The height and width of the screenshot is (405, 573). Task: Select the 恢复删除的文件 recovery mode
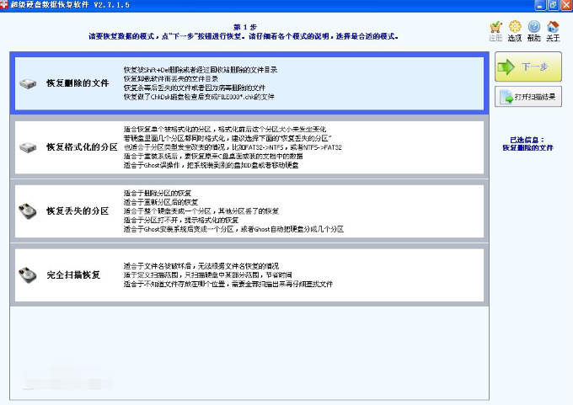coord(249,83)
